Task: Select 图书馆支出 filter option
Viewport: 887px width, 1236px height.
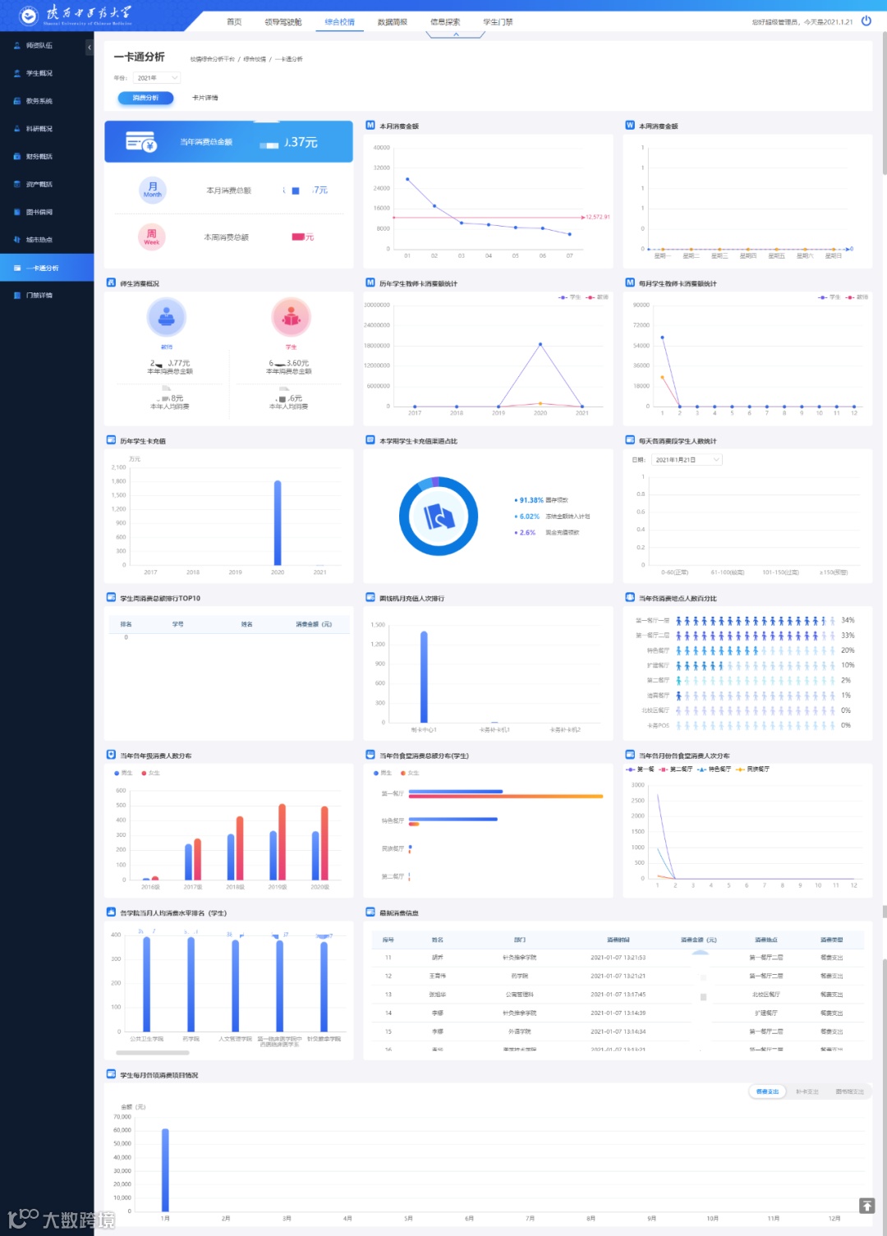Action: click(849, 1091)
